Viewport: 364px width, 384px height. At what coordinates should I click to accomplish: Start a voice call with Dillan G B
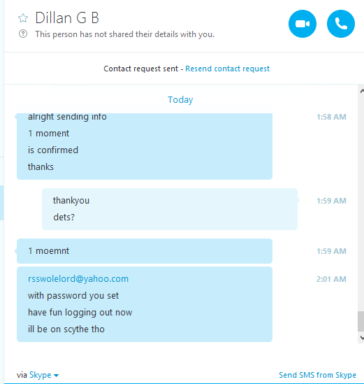click(x=341, y=24)
